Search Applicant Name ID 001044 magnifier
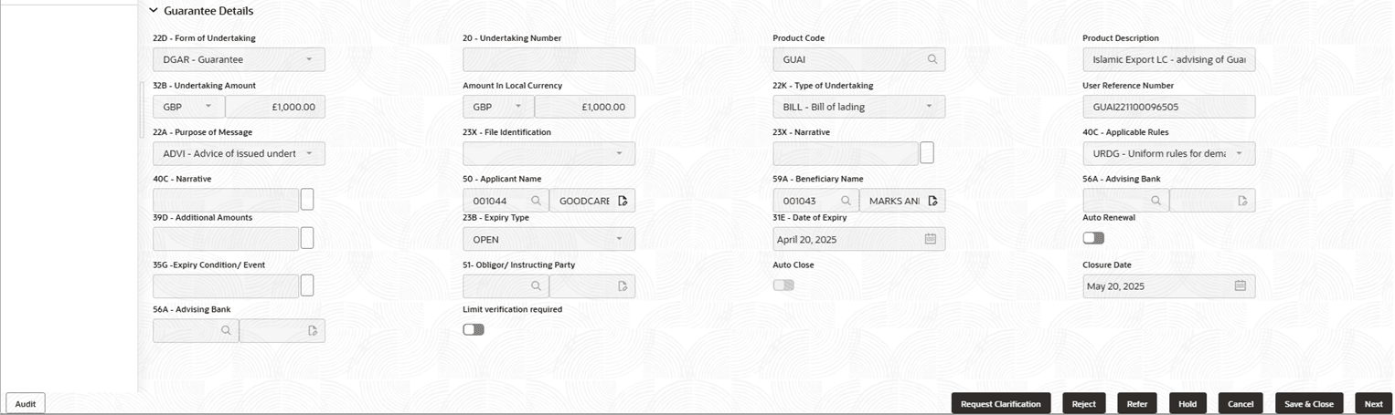 tap(536, 201)
